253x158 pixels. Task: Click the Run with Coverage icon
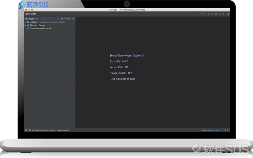click(212, 14)
